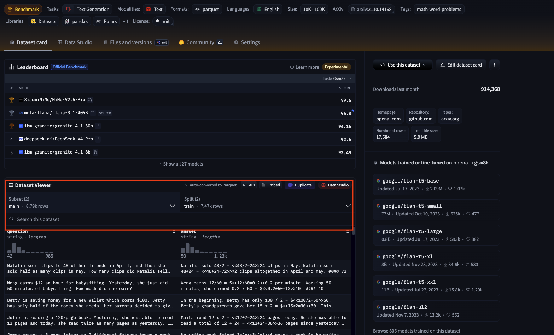Viewport: 554px width, 335px height.
Task: Open the Settings tab
Action: pyautogui.click(x=247, y=42)
